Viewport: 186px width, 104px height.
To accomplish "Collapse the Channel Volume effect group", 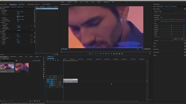I will click(x=1, y=38).
